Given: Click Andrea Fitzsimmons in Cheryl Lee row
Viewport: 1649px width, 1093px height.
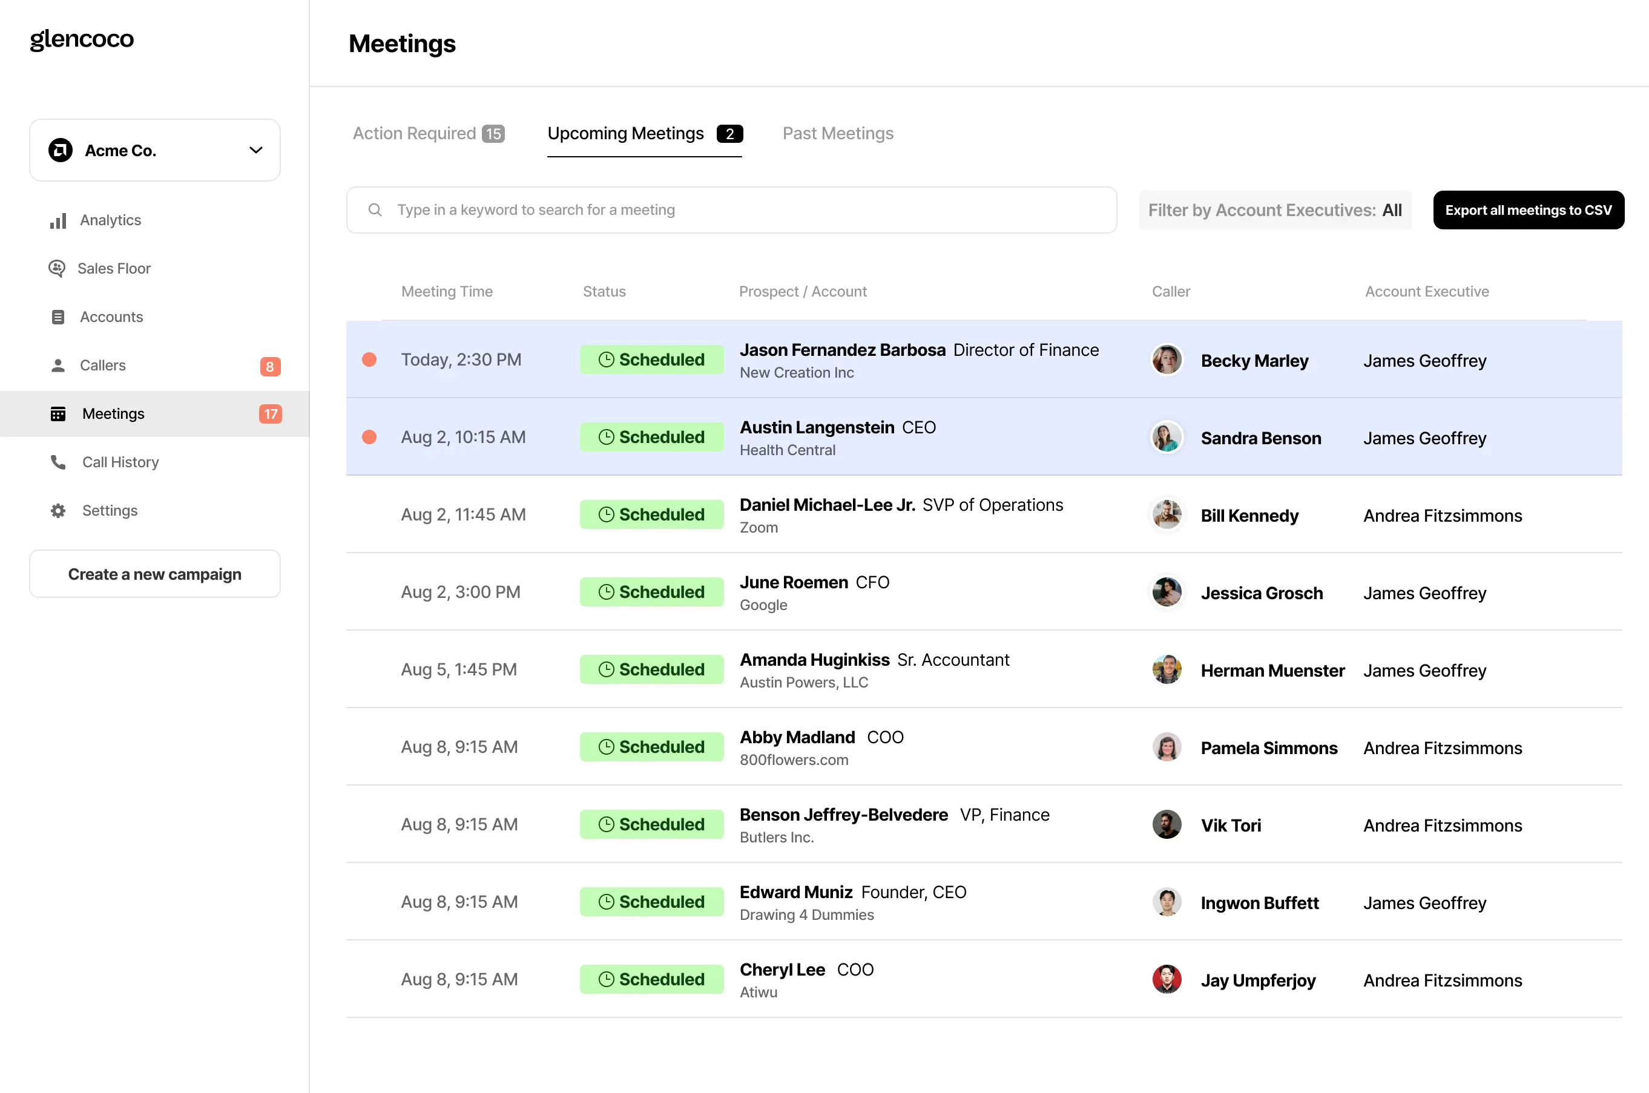Looking at the screenshot, I should (x=1442, y=980).
